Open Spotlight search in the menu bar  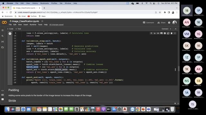pyautogui.click(x=151, y=3)
